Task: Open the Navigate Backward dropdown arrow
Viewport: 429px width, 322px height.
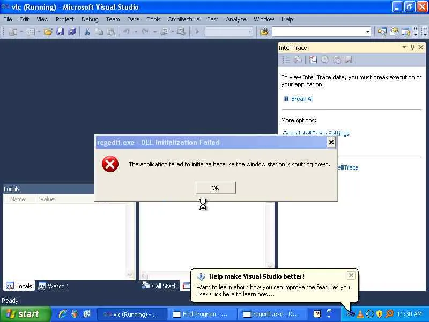Action: coord(172,32)
